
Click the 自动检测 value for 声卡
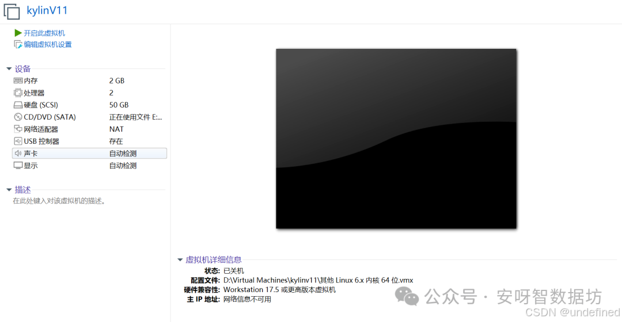[x=123, y=154]
